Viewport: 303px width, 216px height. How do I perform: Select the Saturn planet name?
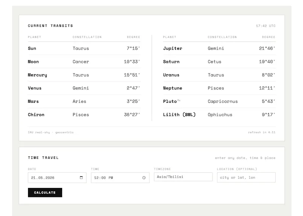[x=171, y=62]
